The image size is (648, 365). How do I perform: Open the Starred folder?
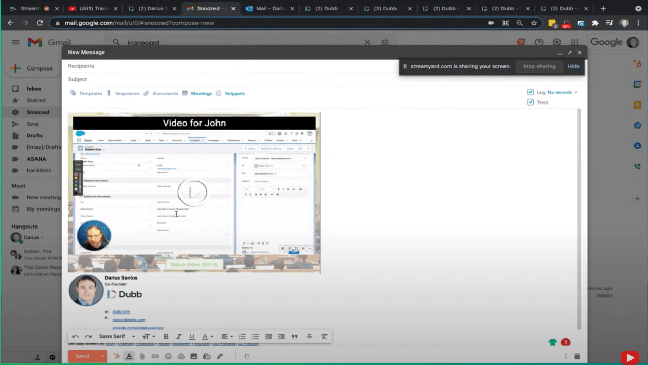coord(36,100)
